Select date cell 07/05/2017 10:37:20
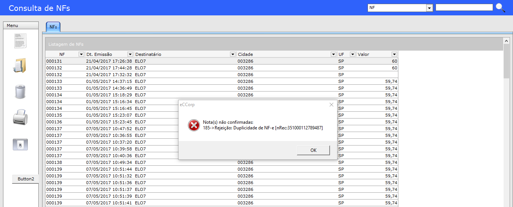 pyautogui.click(x=109, y=142)
